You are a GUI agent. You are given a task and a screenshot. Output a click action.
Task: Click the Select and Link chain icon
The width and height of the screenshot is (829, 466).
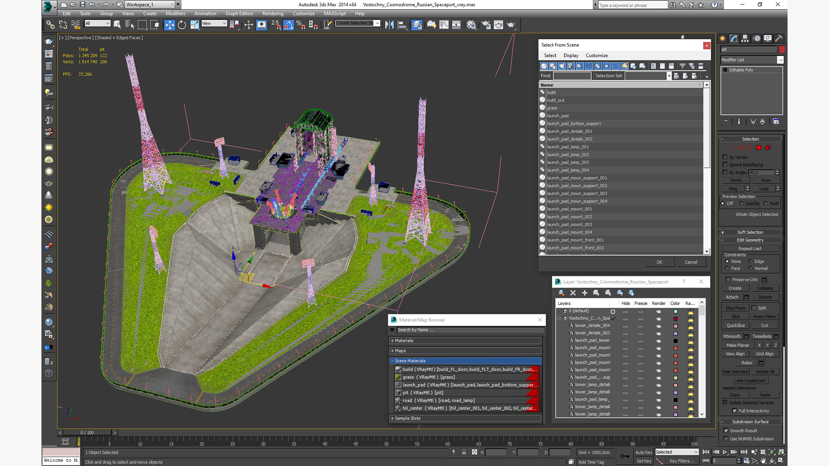click(51, 25)
